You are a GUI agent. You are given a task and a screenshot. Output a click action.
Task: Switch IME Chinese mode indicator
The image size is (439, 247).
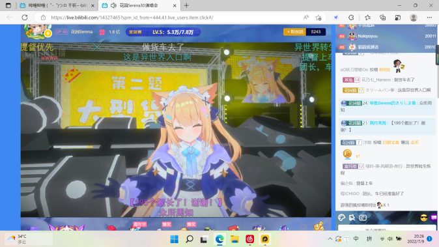(x=356, y=239)
